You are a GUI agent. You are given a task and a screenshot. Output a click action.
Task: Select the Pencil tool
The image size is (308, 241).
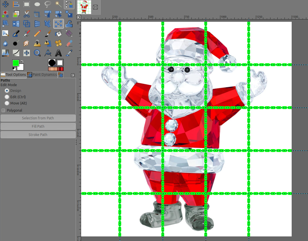pyautogui.click(x=37, y=33)
